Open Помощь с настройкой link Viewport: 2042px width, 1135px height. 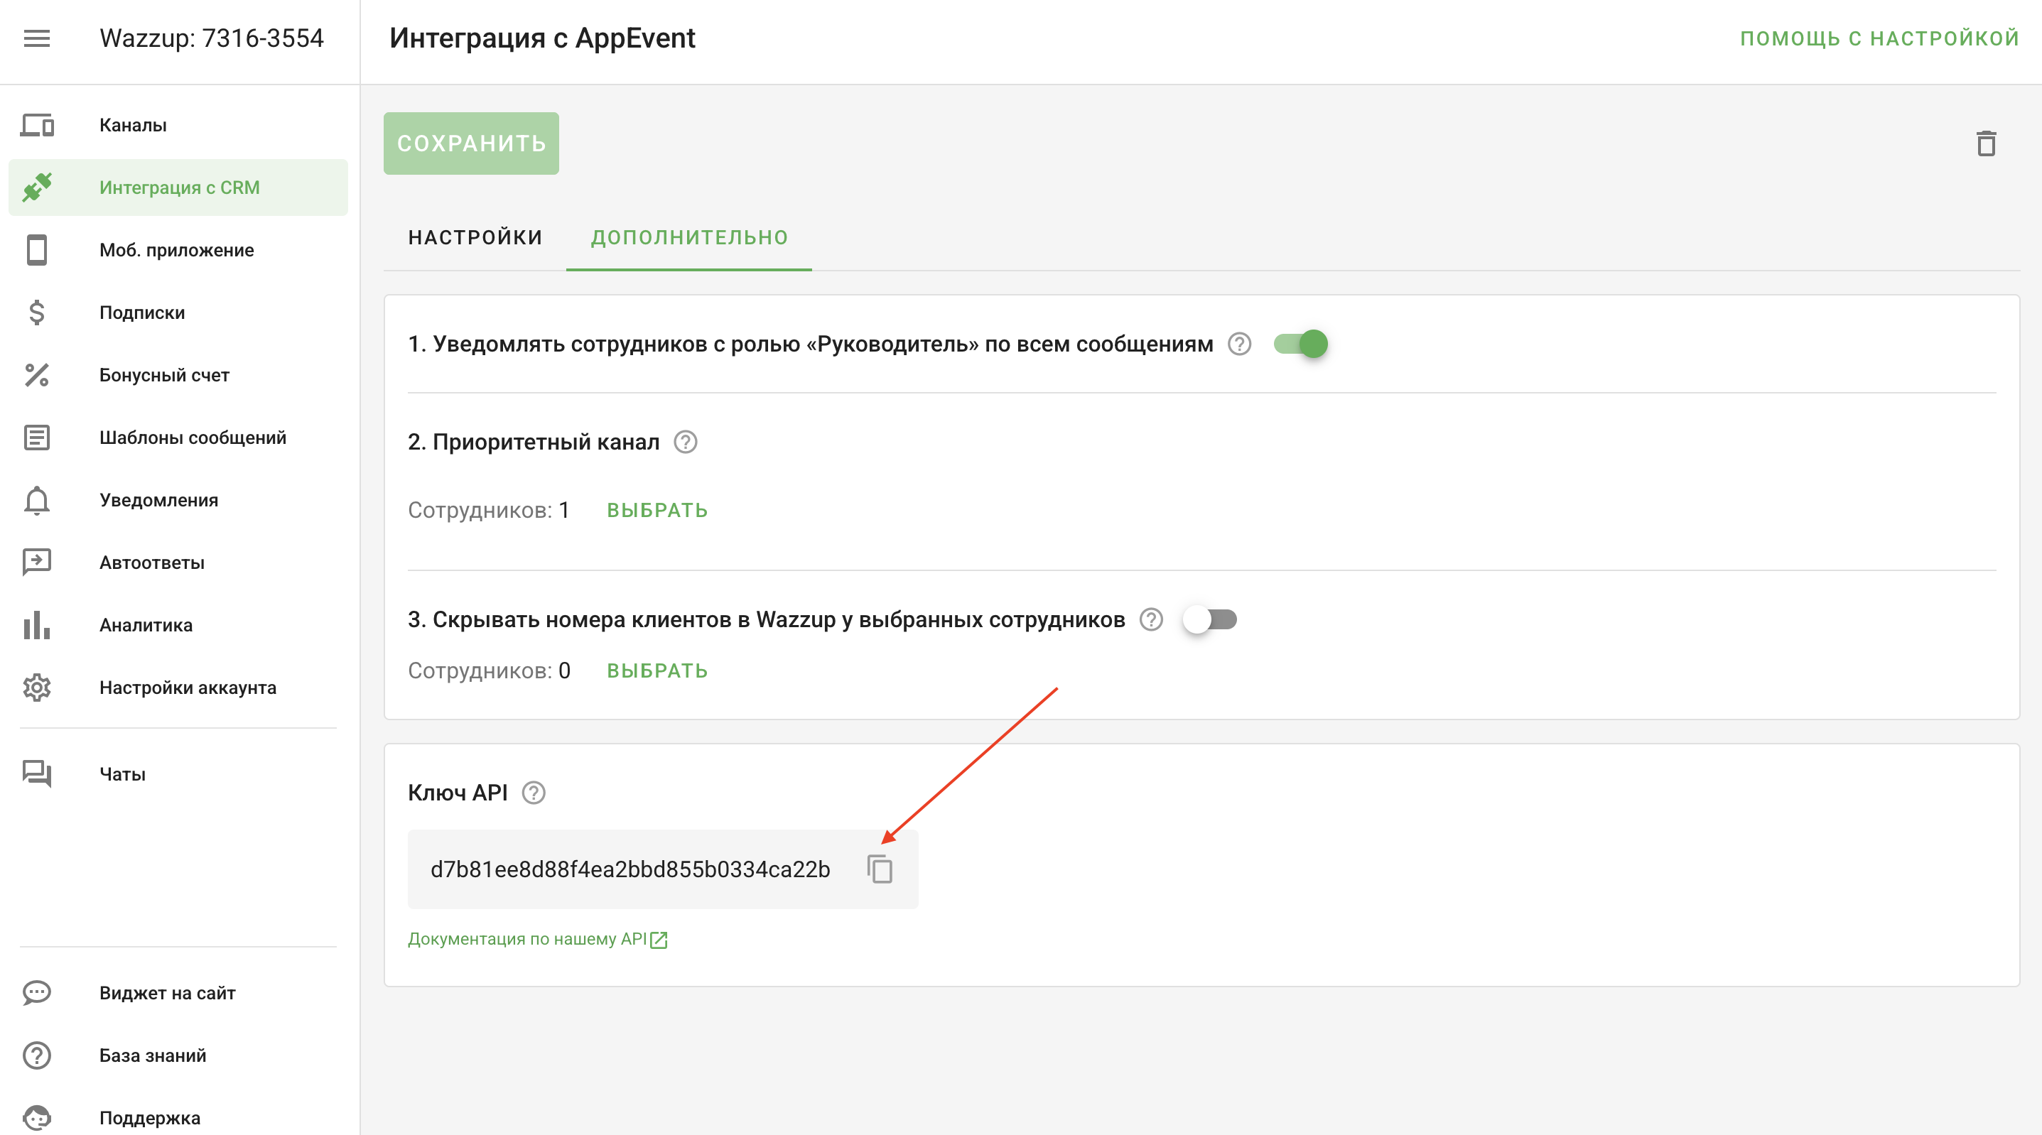click(1879, 38)
